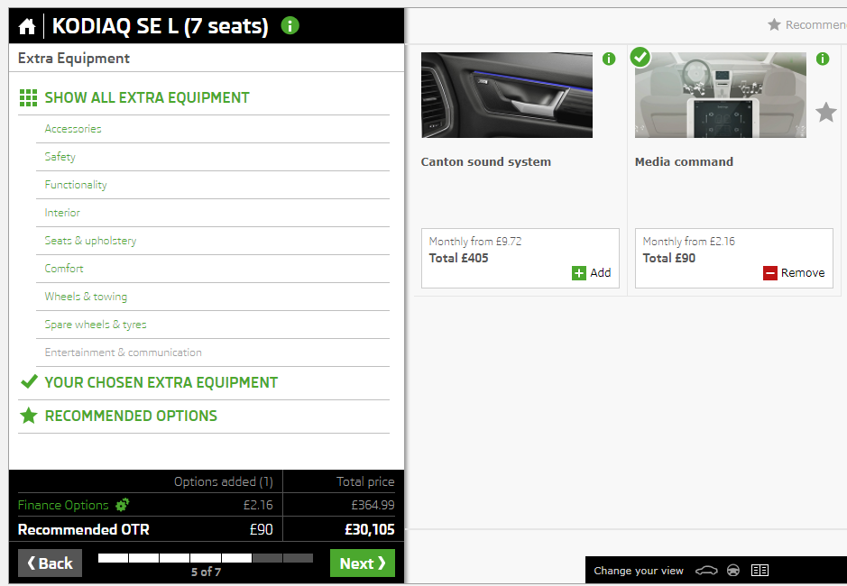Switch to exterior car view icon
Image resolution: width=847 pixels, height=586 pixels.
click(x=706, y=571)
